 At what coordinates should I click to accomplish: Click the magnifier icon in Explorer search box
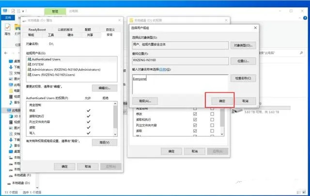(301, 53)
